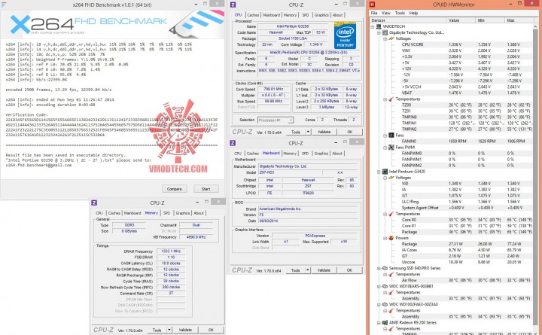Switch to the About tab in the top CPU-Z window

pyautogui.click(x=338, y=15)
